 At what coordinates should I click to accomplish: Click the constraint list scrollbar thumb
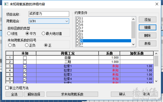point(133,30)
